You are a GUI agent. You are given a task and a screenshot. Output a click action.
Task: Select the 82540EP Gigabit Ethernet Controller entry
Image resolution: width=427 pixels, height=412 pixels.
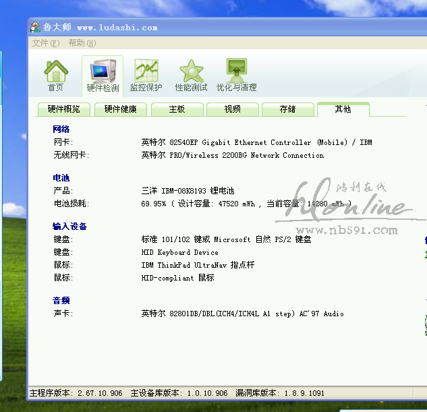(x=256, y=142)
